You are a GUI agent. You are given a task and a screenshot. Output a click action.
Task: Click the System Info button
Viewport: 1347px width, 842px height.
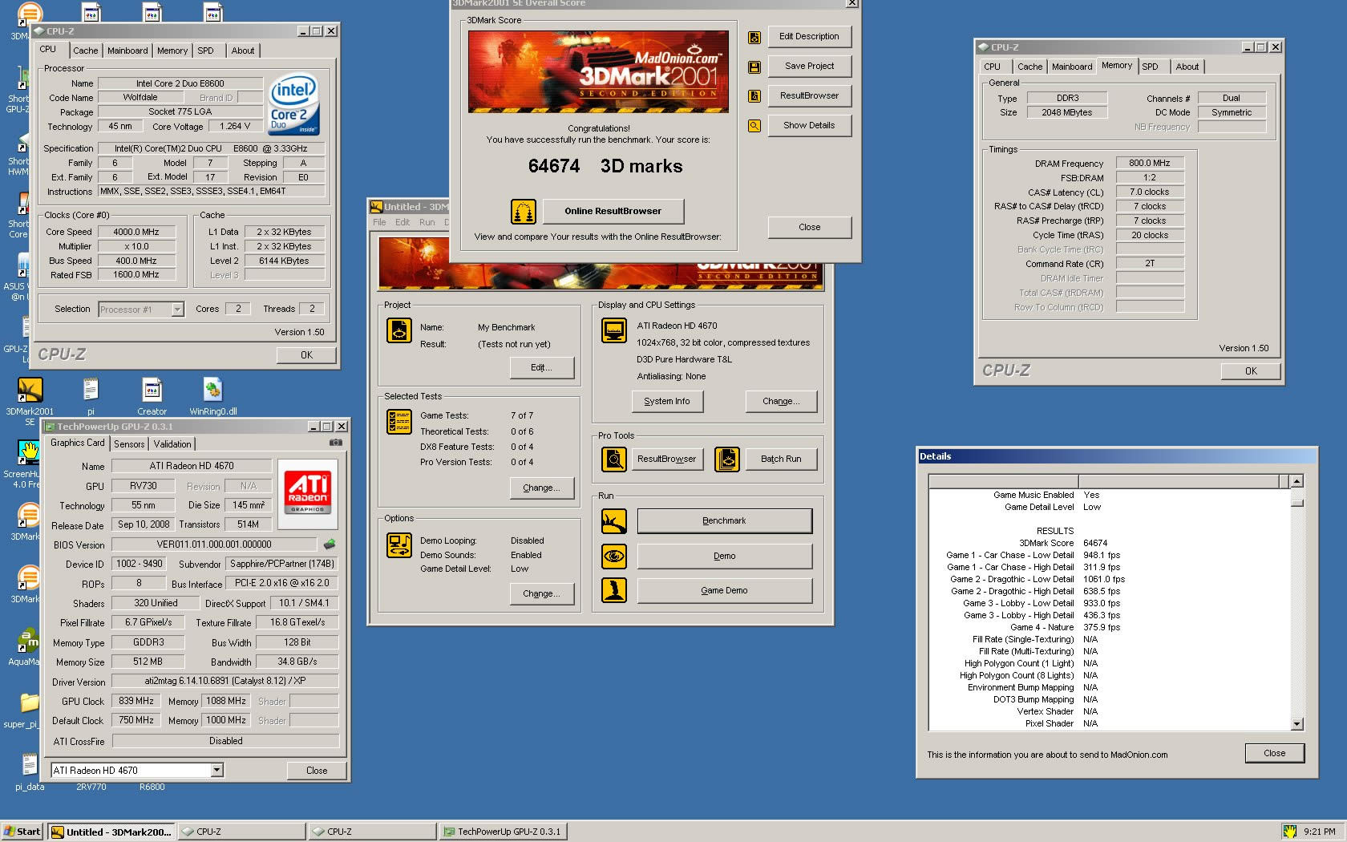coord(666,402)
